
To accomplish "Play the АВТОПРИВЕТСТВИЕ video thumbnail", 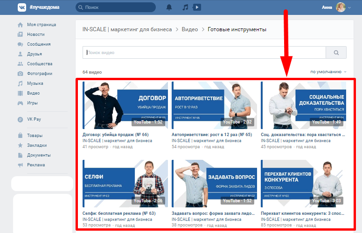I will (214, 105).
